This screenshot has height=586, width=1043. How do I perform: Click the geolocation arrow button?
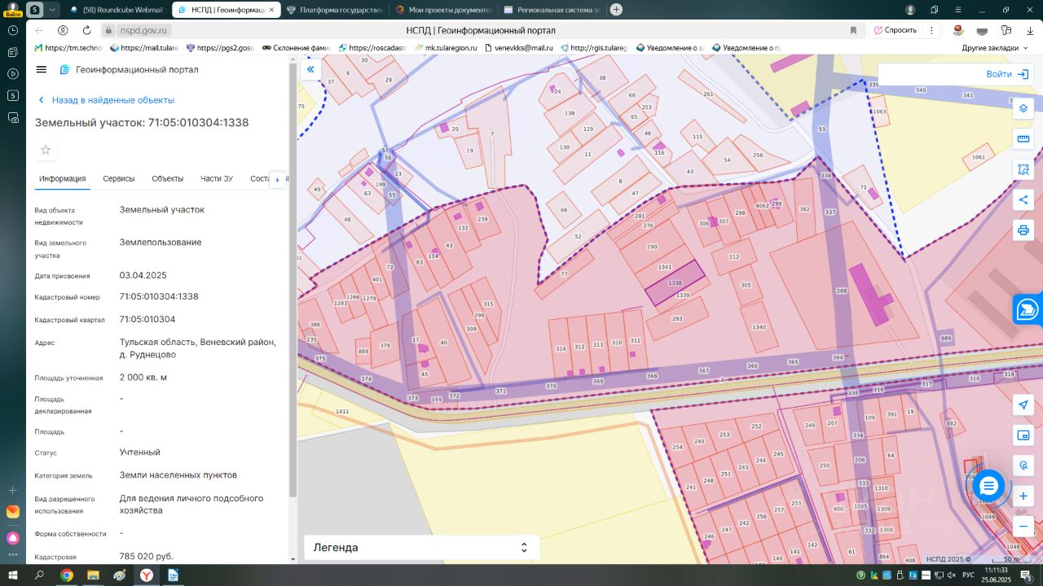click(1023, 405)
